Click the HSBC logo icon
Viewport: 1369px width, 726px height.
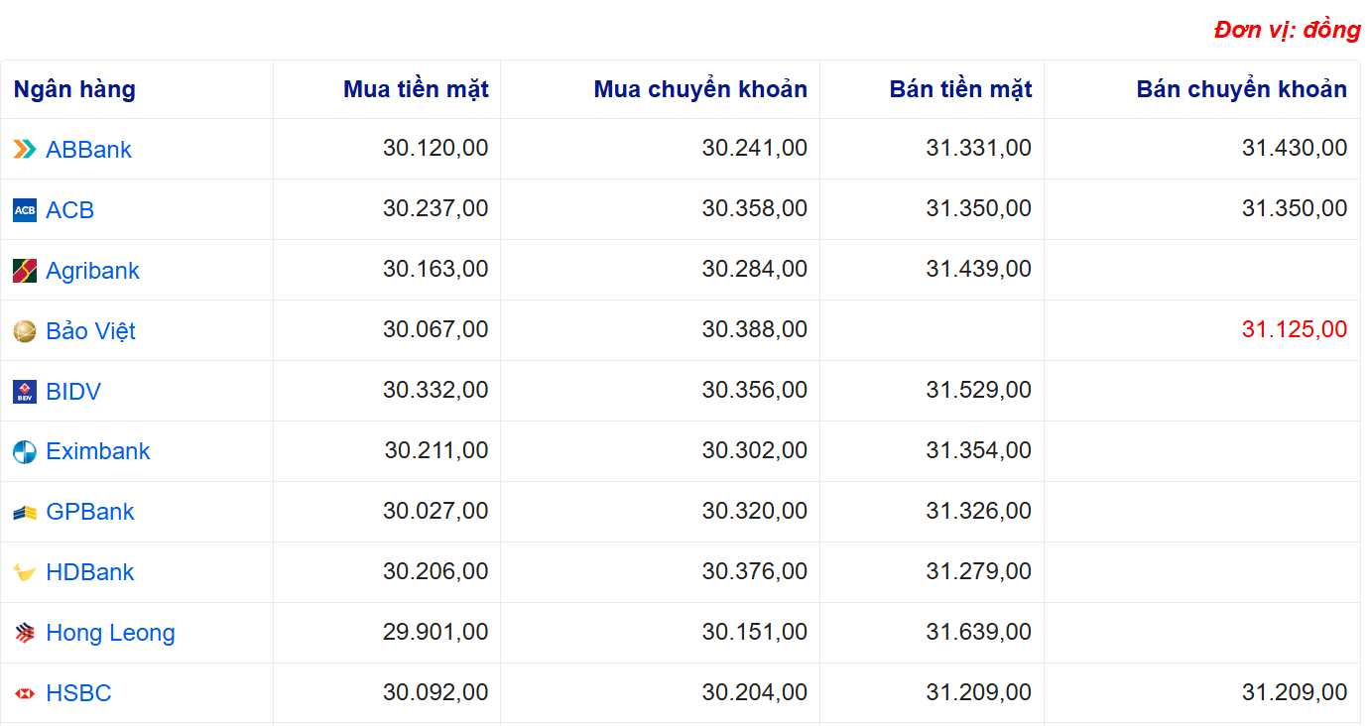pyautogui.click(x=25, y=693)
